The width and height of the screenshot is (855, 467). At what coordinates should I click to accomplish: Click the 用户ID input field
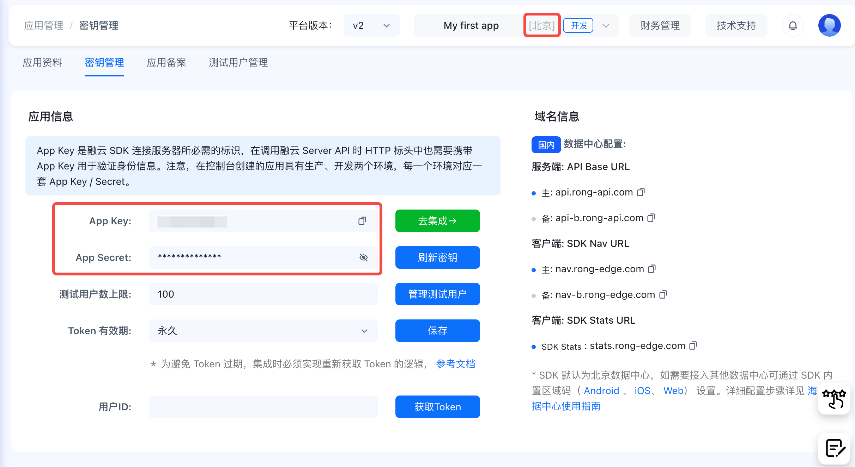(263, 407)
